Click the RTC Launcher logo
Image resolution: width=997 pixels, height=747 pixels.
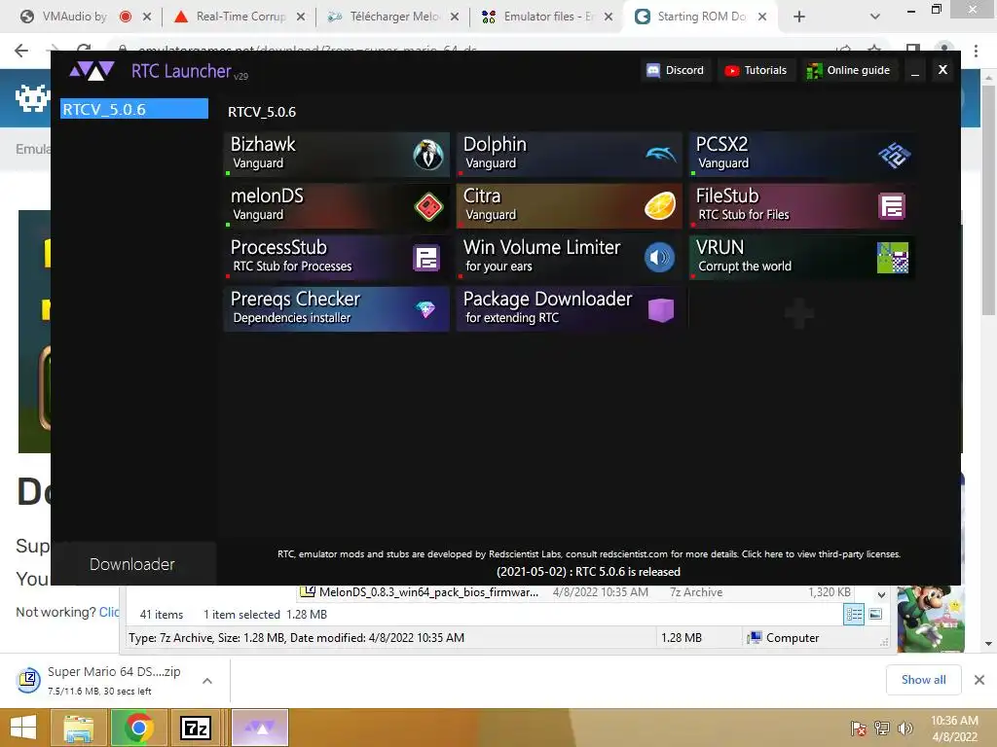point(92,70)
